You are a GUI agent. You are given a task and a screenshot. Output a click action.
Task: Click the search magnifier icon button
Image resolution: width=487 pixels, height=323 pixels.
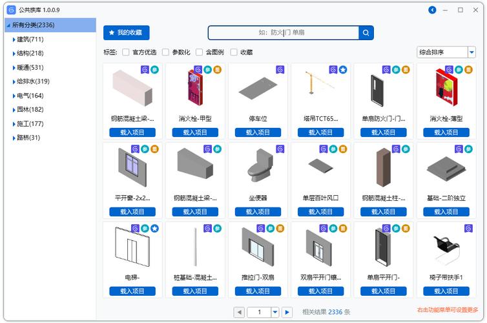[366, 33]
